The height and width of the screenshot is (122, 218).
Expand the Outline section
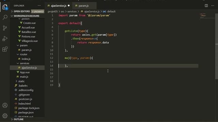click(x=18, y=119)
